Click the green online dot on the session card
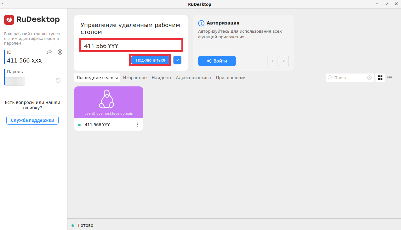 (79, 125)
